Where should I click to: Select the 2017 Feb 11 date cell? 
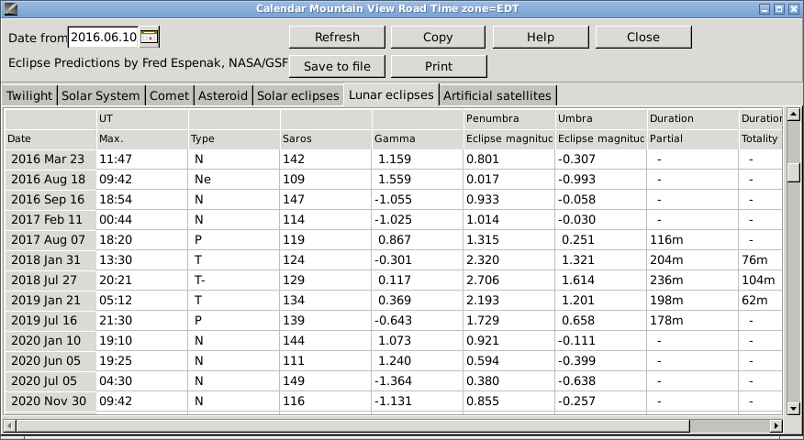point(50,220)
